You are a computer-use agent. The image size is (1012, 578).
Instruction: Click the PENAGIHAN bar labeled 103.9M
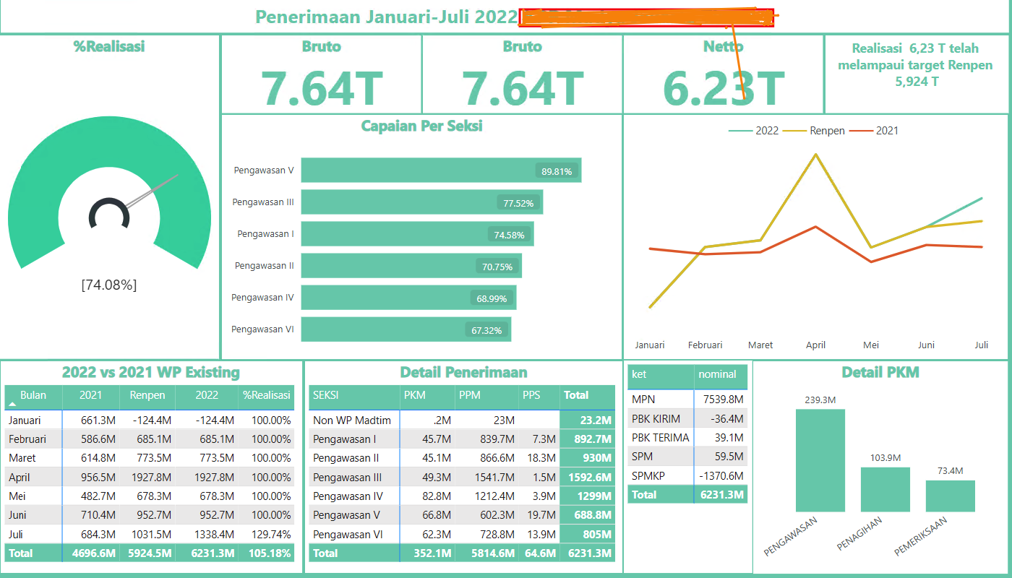tap(885, 489)
